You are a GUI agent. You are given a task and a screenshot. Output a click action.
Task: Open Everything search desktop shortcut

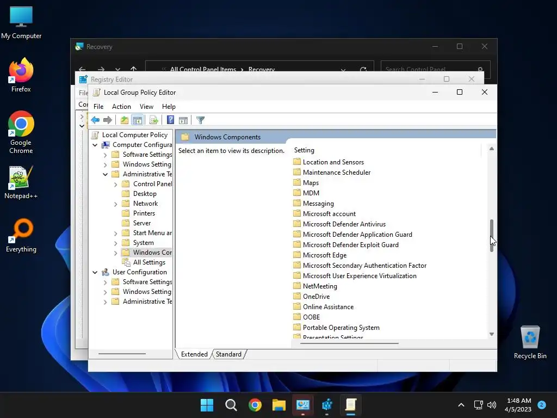[21, 236]
